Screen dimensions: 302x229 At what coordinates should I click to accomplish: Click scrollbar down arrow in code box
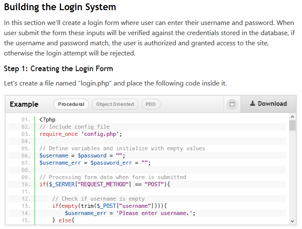point(292,221)
